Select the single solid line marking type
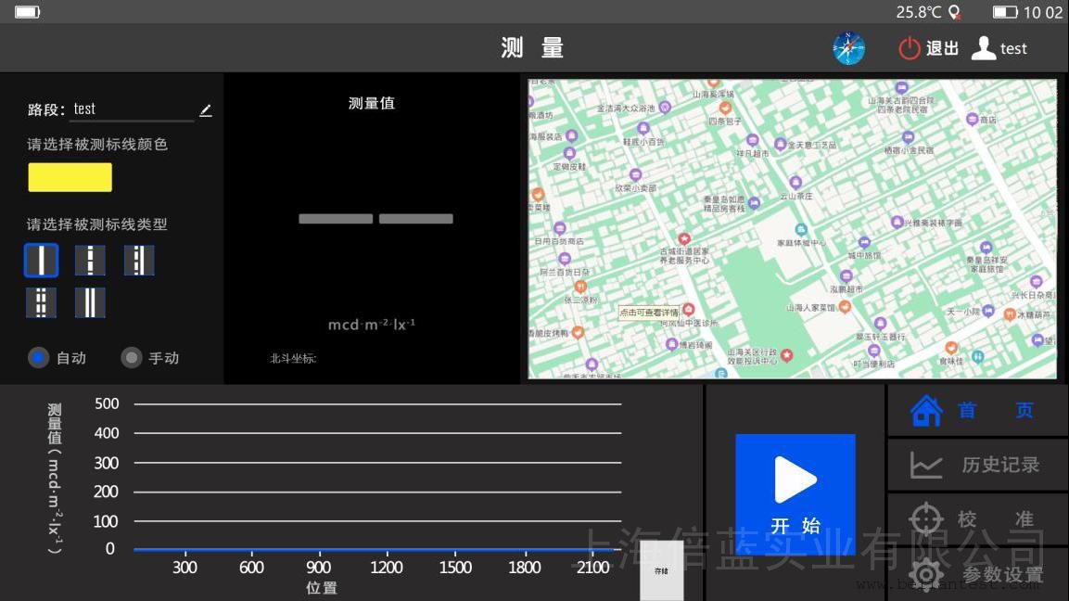 pos(41,261)
